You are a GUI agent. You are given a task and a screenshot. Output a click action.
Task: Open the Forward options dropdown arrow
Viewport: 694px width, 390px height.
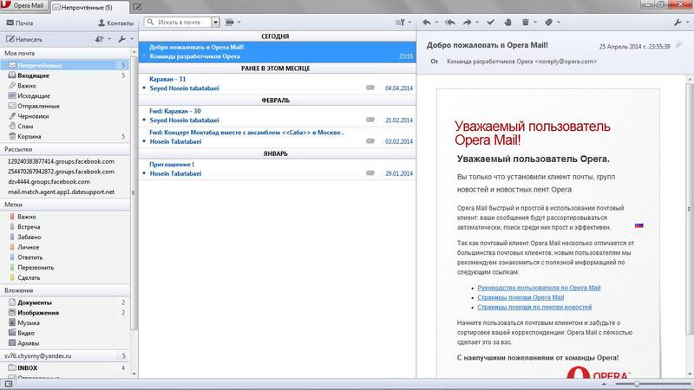477,23
